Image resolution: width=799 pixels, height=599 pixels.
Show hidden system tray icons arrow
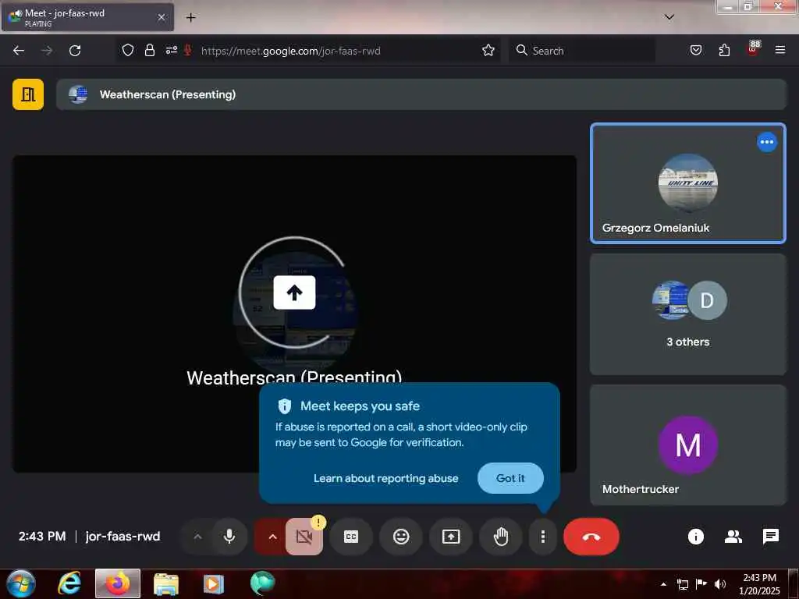tap(663, 584)
